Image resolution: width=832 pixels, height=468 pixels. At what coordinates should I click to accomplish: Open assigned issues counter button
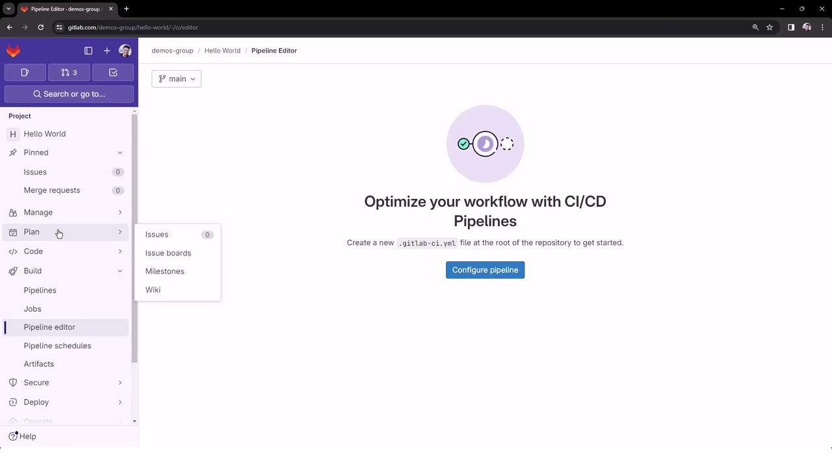25,73
